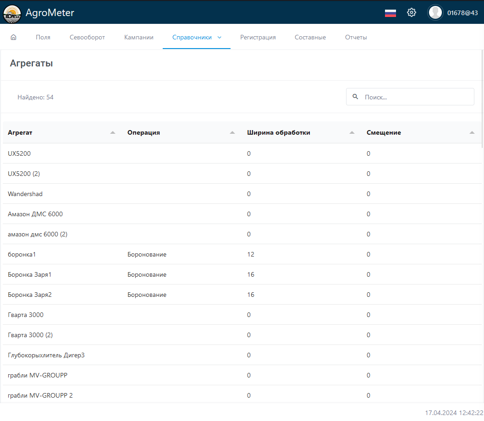Click the user avatar icon

click(435, 13)
